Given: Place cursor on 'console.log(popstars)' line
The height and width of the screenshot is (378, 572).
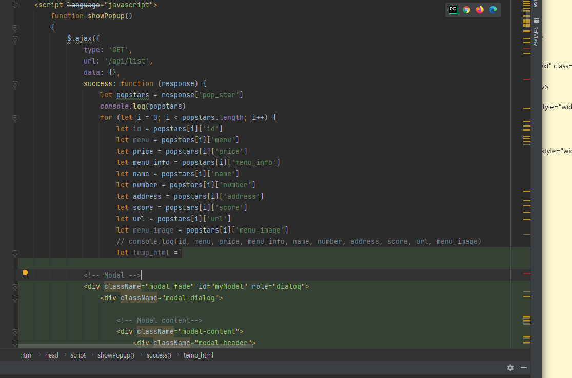Looking at the screenshot, I should [143, 107].
